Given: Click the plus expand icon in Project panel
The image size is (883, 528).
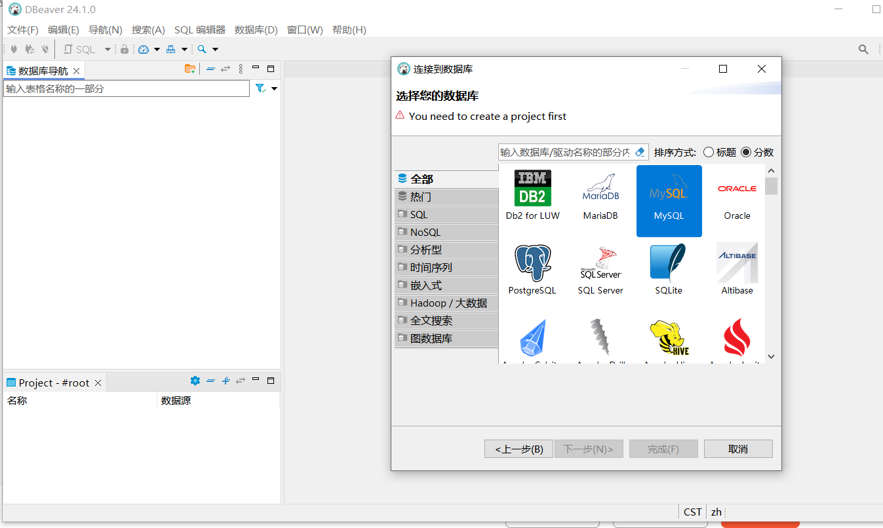Looking at the screenshot, I should [226, 381].
